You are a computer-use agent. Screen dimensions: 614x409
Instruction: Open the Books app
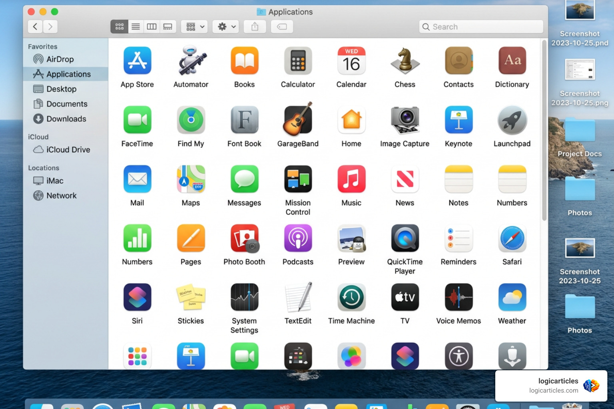[x=245, y=61]
